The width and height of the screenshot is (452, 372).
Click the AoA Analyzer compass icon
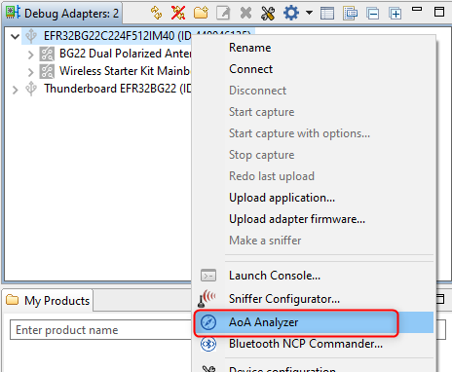208,322
